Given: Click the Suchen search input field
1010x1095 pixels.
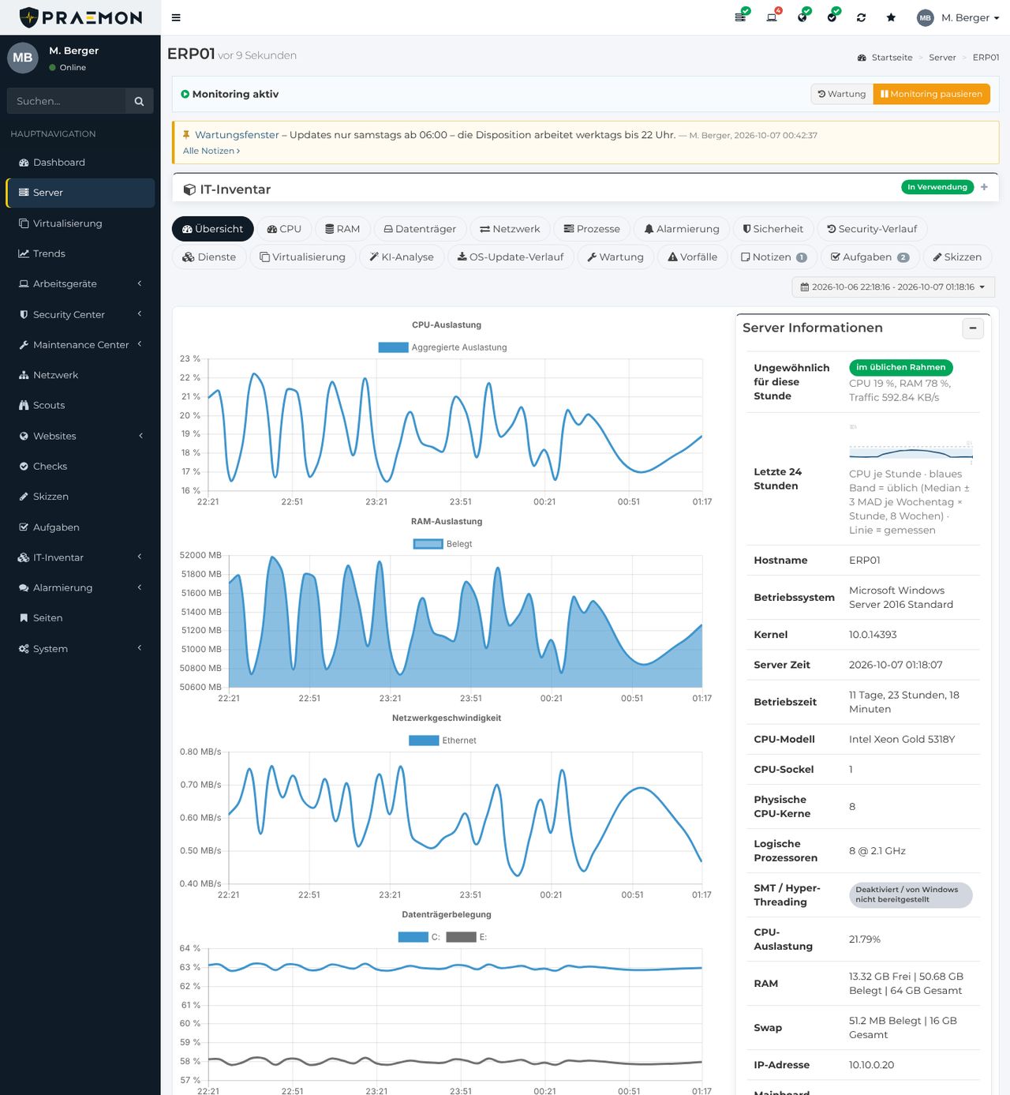Looking at the screenshot, I should [66, 101].
